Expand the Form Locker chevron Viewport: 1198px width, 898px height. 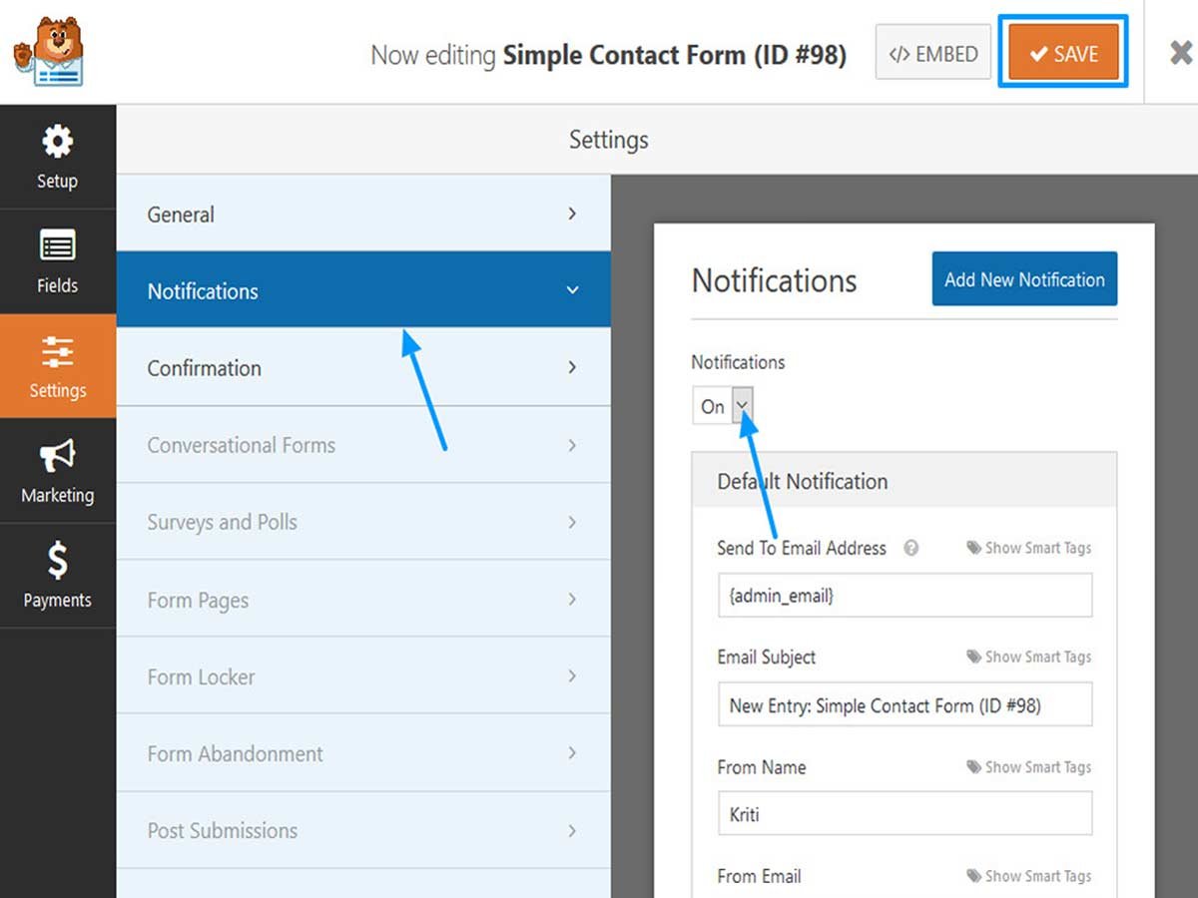pyautogui.click(x=572, y=675)
